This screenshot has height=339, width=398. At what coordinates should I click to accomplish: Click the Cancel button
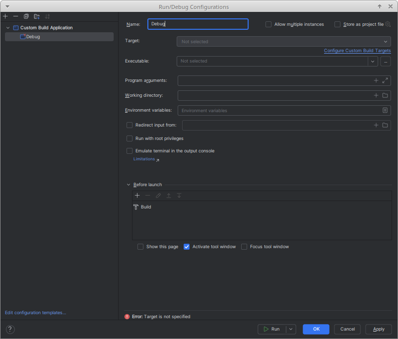347,330
